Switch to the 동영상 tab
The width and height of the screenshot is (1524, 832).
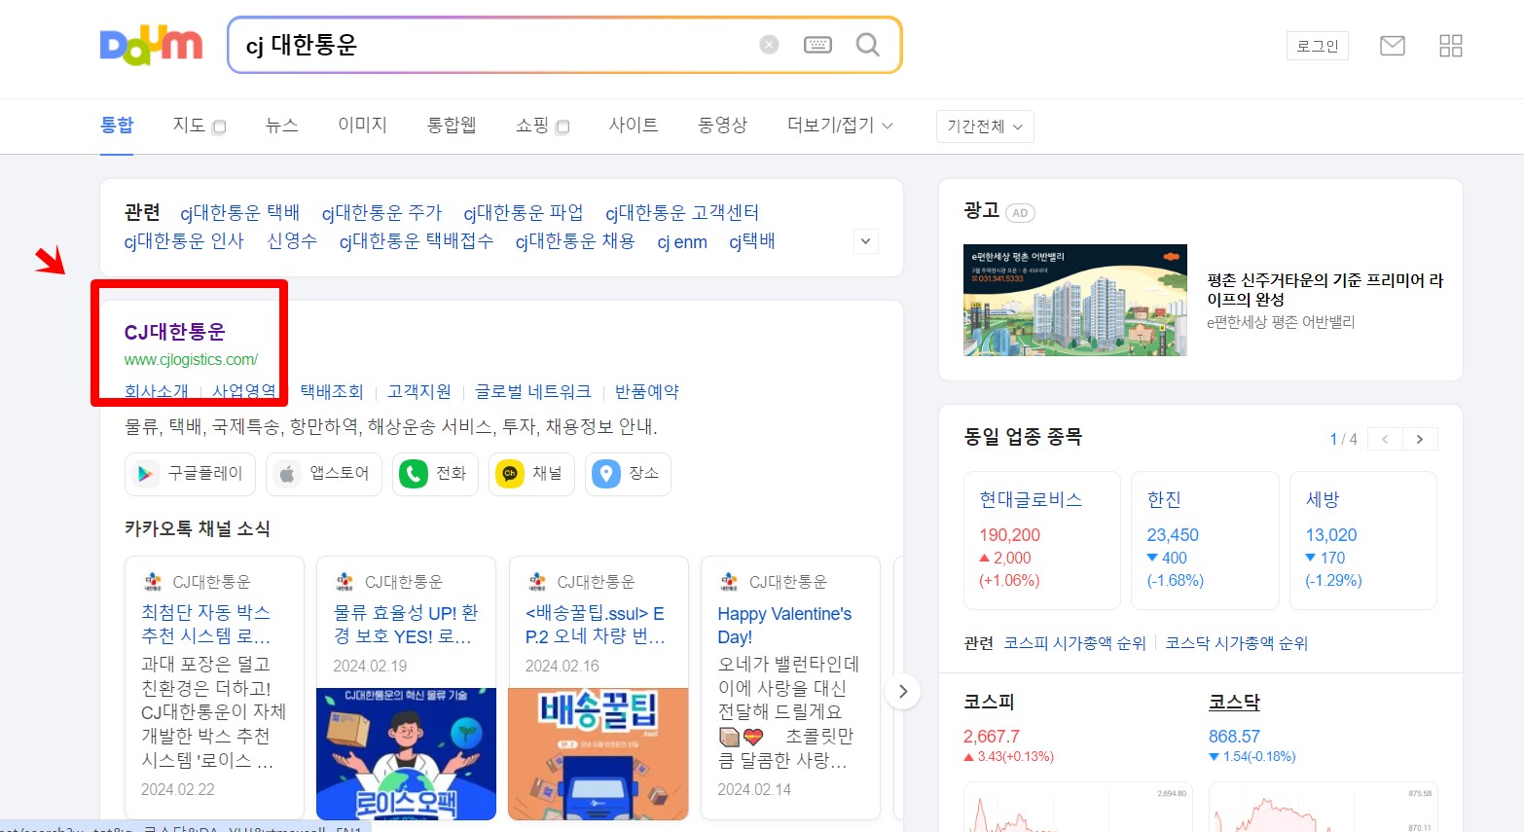[x=722, y=126]
